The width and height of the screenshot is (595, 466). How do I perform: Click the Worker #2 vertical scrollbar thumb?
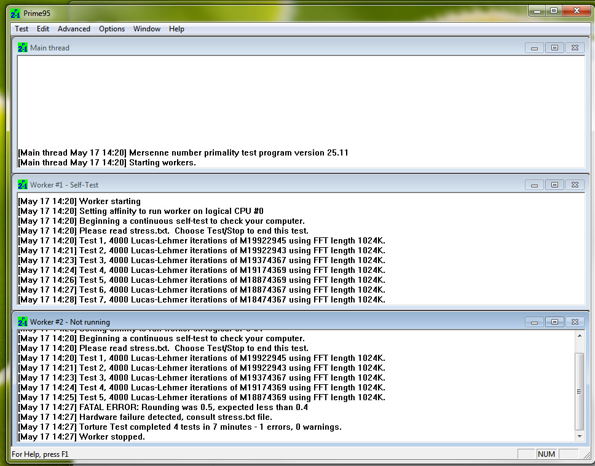coord(580,392)
